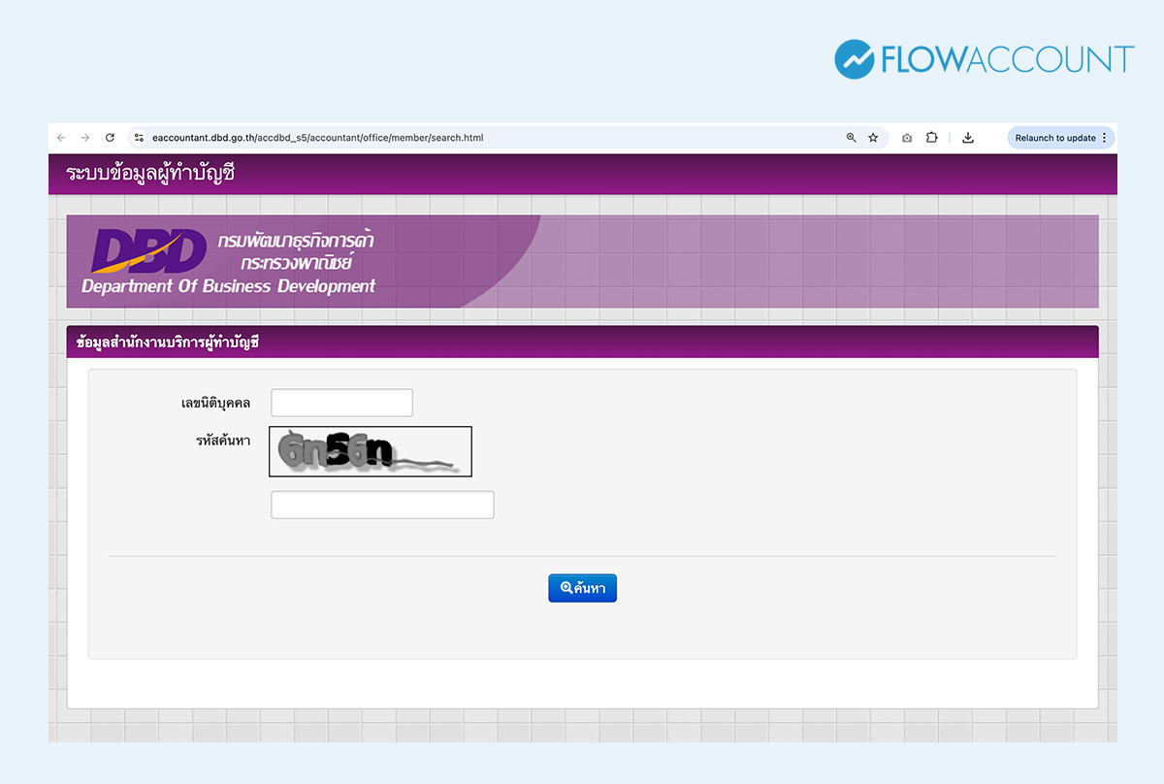1164x784 pixels.
Task: Click the ค้นหา search button
Action: click(582, 588)
